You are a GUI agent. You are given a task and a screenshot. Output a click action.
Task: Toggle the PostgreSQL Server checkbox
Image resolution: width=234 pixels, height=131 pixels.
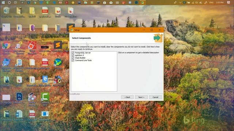[x=73, y=52]
